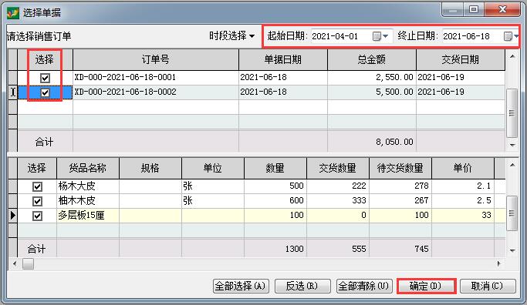
Task: Click pending quantity 278 cell
Action: click(x=400, y=186)
